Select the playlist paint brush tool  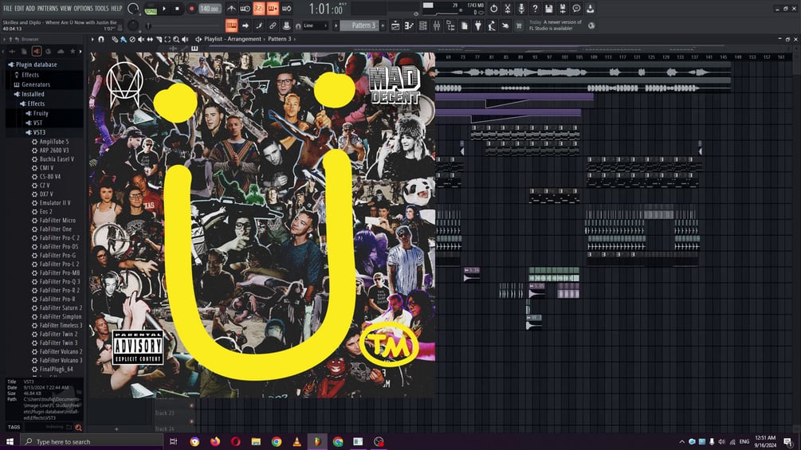point(123,39)
